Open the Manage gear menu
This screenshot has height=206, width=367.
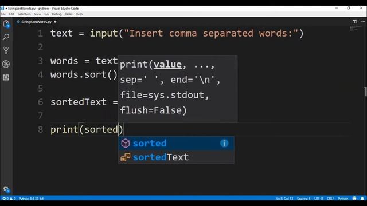tap(6, 189)
